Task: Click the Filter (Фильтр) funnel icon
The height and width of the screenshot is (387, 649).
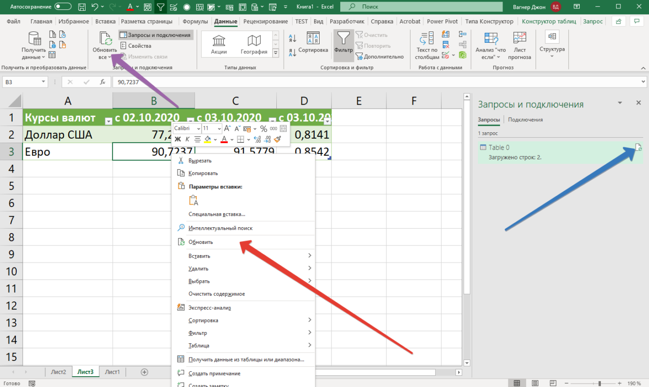Action: pyautogui.click(x=343, y=39)
